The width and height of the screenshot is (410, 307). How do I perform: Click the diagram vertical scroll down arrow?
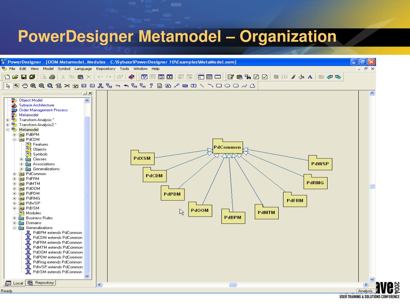click(372, 279)
